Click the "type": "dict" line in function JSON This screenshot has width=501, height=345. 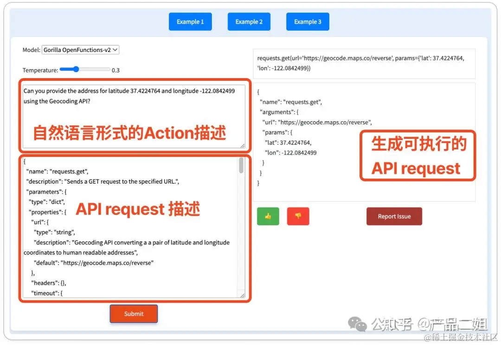(x=47, y=202)
